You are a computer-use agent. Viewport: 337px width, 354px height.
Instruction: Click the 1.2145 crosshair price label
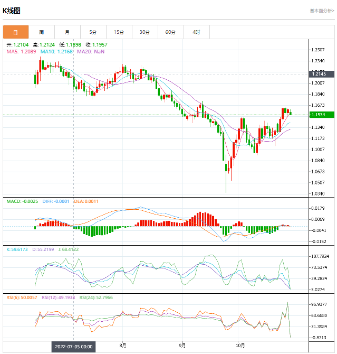[321, 74]
